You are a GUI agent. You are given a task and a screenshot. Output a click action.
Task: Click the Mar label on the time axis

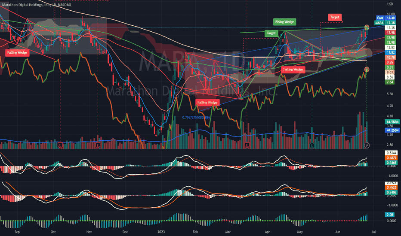pos(228,232)
